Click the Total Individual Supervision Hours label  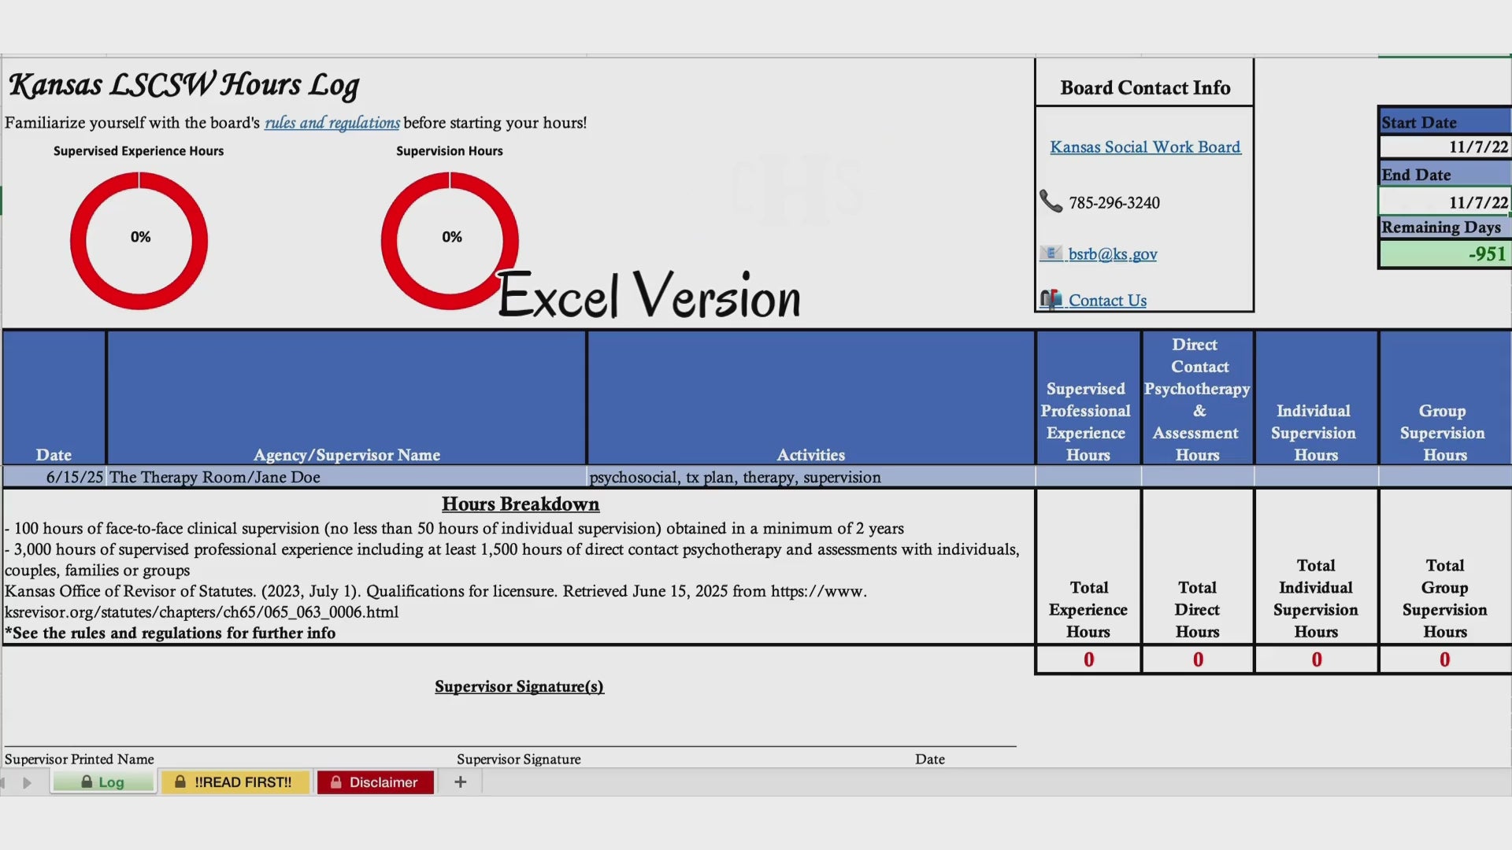point(1316,599)
